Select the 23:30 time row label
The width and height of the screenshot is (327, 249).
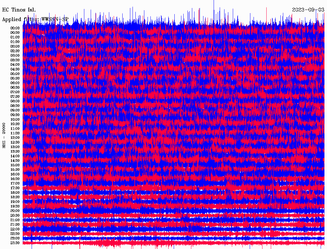(15, 243)
